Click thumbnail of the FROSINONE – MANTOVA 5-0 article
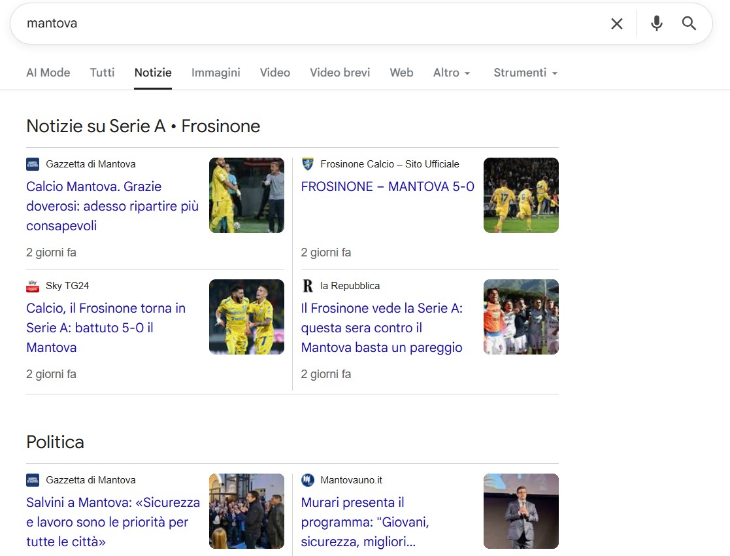 click(x=521, y=196)
